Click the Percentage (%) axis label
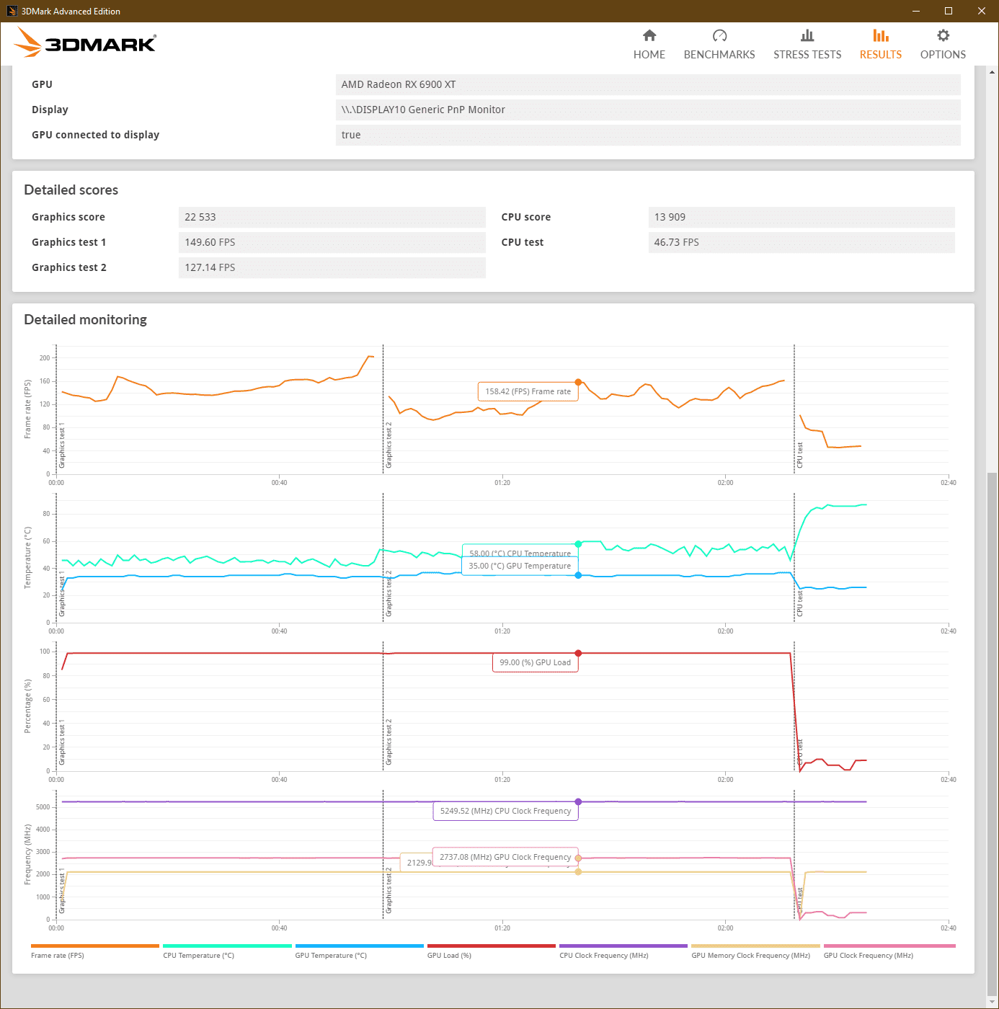The image size is (999, 1009). click(x=28, y=706)
